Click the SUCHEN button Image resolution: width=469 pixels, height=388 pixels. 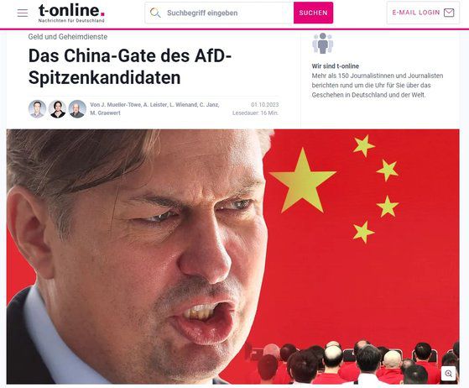point(313,13)
